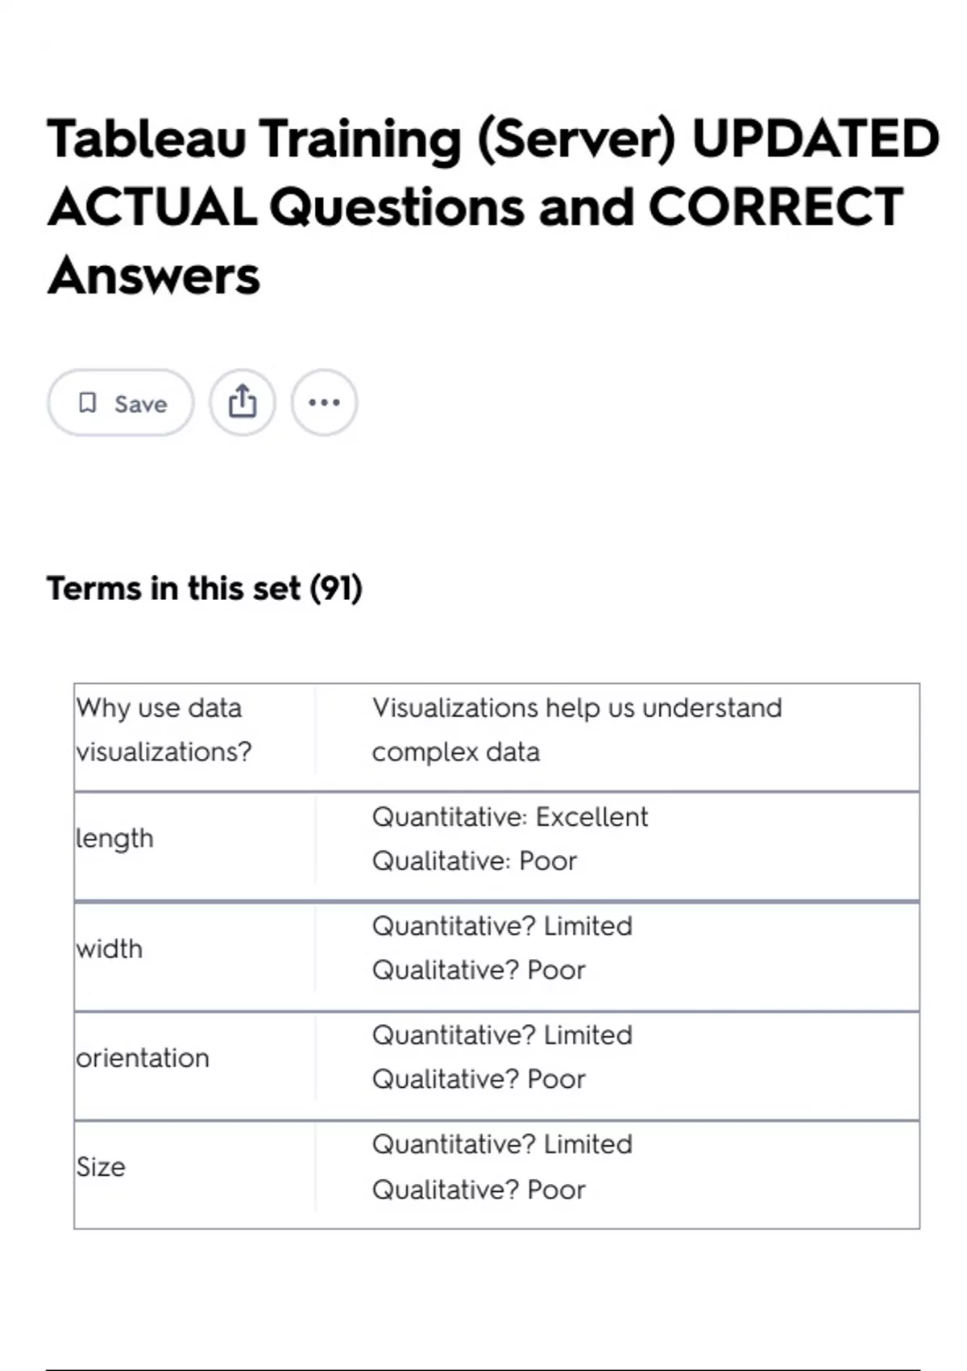Click 'Quantitative: Excellent' definition text
967x1371 pixels.
tap(509, 817)
